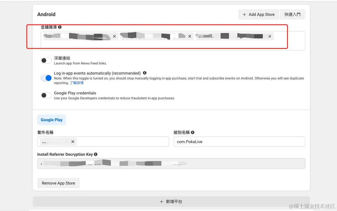
Task: Remove the package name tag in 套件名稱
Action: (x=73, y=142)
